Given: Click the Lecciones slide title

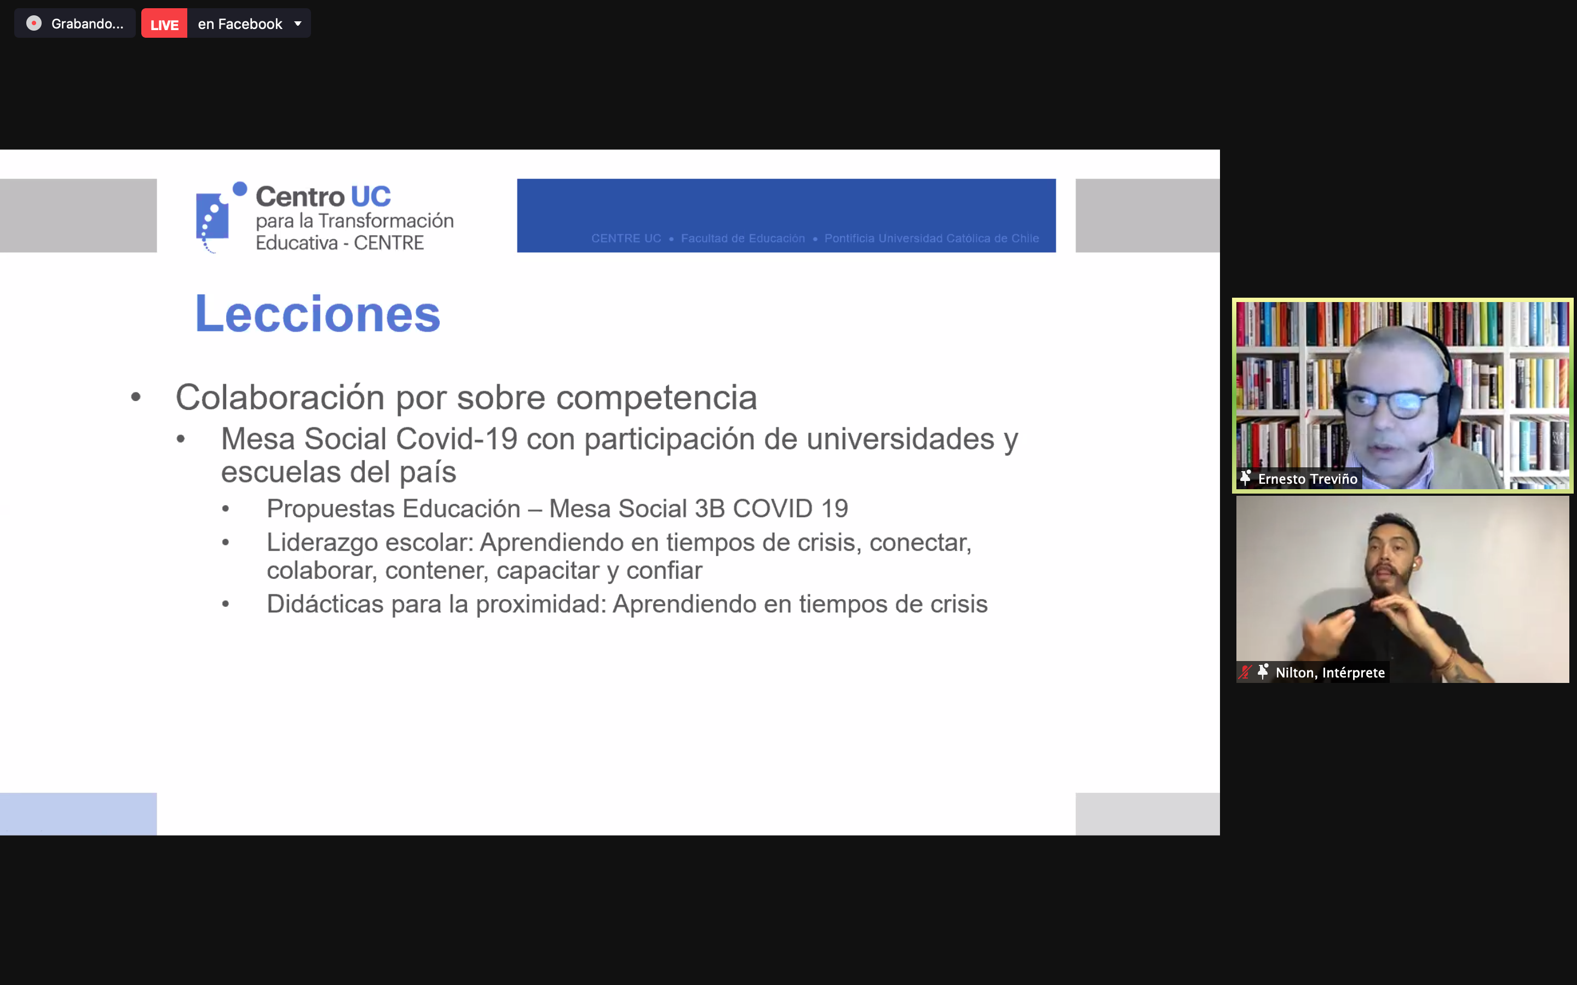Looking at the screenshot, I should (x=318, y=314).
